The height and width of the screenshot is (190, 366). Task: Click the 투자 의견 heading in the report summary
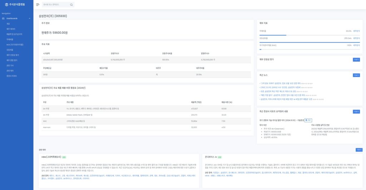(263, 125)
